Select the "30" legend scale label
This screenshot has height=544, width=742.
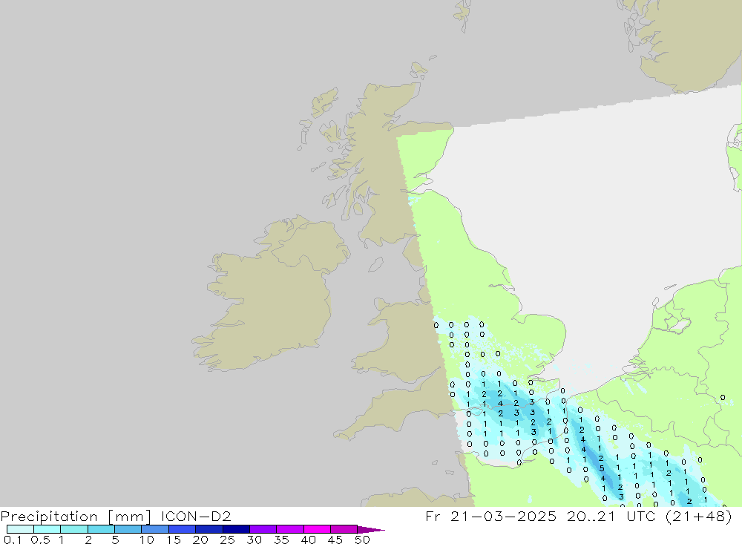point(255,540)
